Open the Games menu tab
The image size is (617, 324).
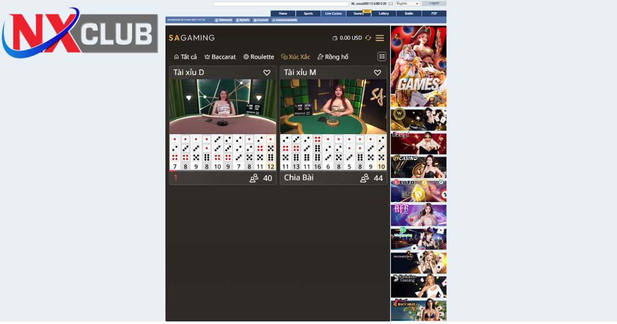pyautogui.click(x=358, y=13)
